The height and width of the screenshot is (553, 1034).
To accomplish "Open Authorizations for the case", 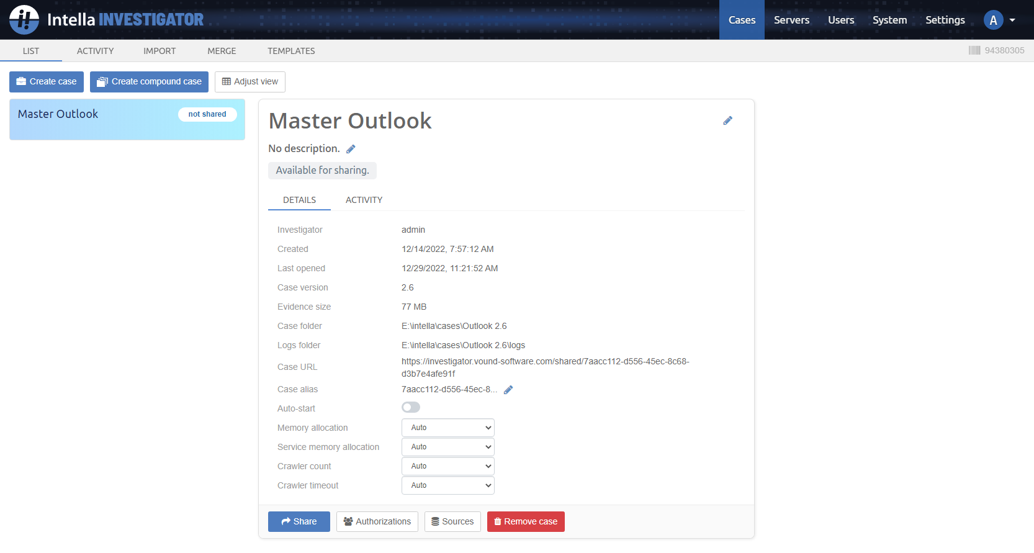I will pos(377,521).
